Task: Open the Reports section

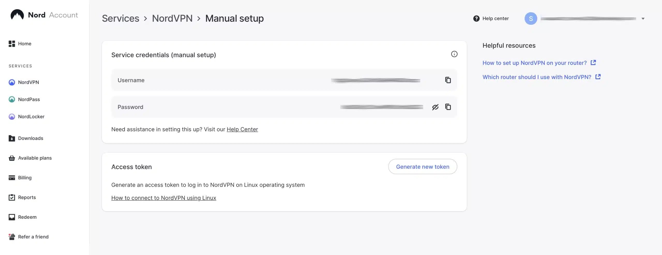Action: pos(27,197)
